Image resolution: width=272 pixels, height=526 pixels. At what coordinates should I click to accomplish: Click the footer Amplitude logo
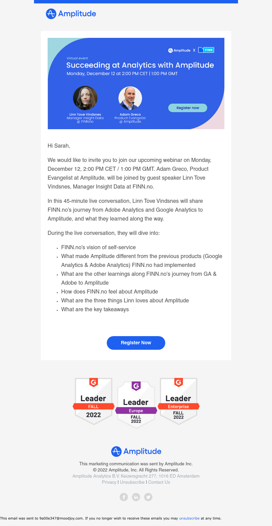point(136,451)
